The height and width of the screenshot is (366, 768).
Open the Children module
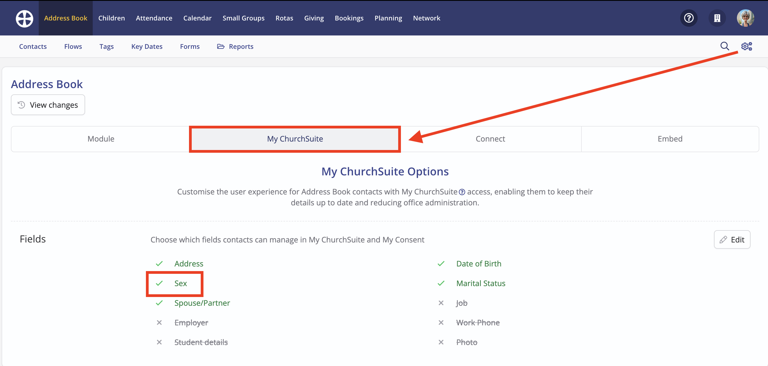(x=112, y=18)
